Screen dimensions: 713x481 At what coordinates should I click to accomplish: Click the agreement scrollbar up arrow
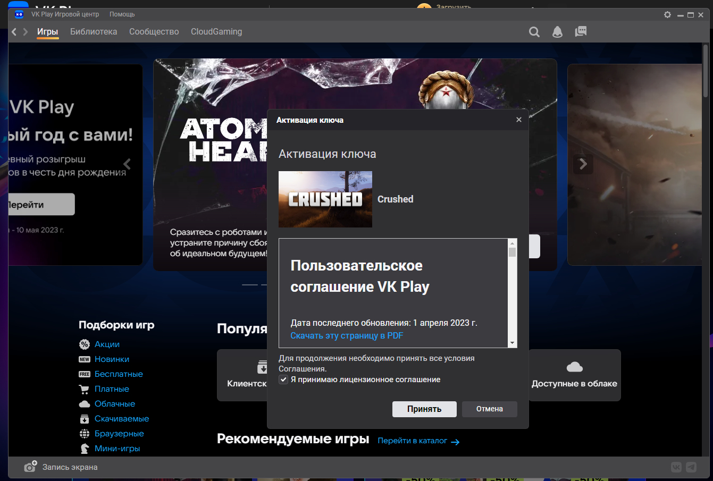[x=513, y=242]
